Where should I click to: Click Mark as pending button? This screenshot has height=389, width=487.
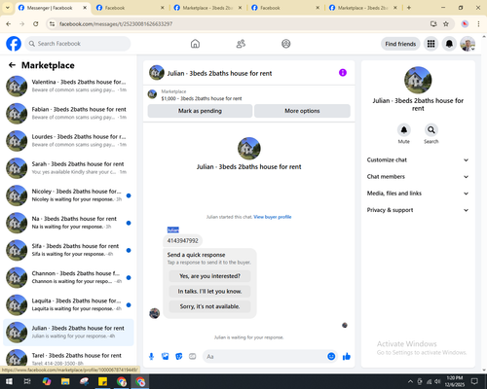[200, 111]
